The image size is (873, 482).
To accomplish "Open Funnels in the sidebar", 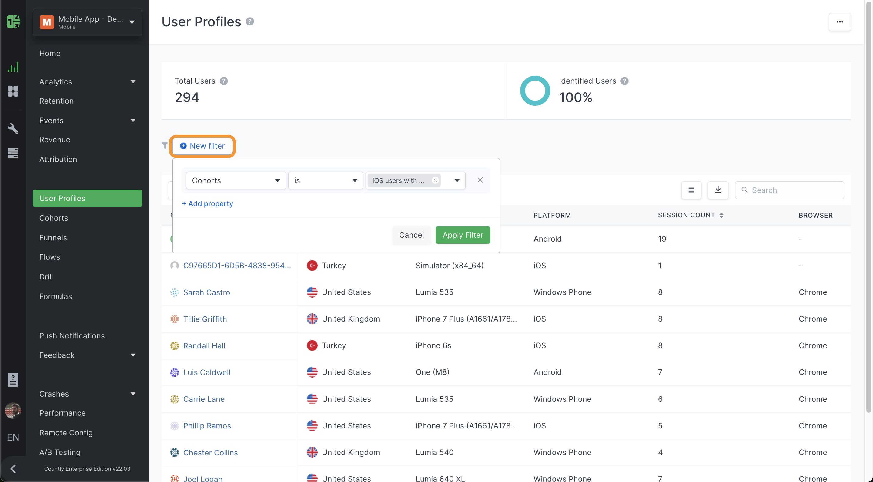I will (53, 238).
